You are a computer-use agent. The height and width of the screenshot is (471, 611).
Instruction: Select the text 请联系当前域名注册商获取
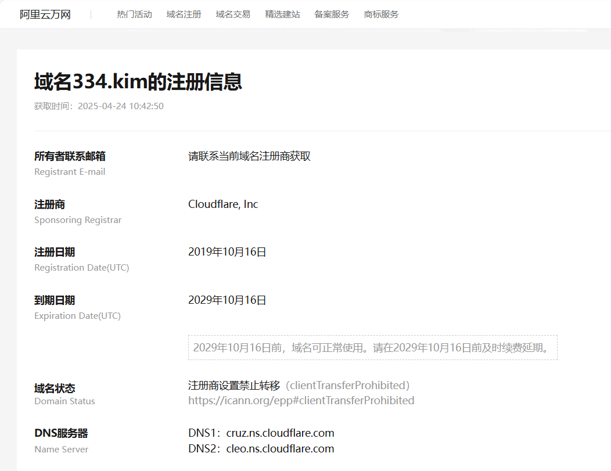point(249,156)
